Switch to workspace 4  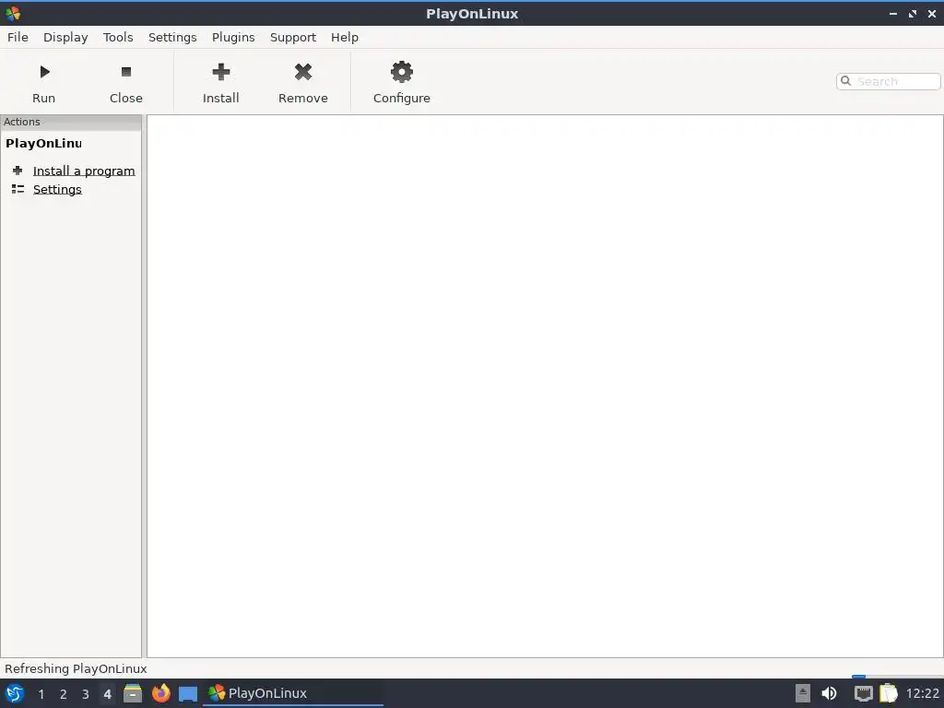108,694
